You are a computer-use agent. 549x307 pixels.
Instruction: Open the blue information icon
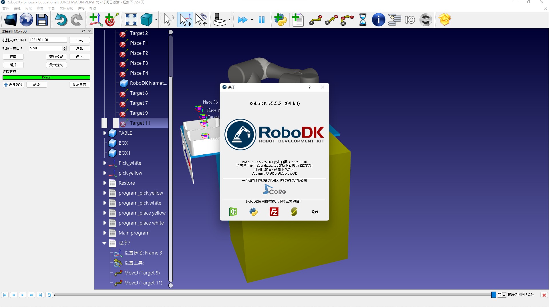[x=378, y=20]
